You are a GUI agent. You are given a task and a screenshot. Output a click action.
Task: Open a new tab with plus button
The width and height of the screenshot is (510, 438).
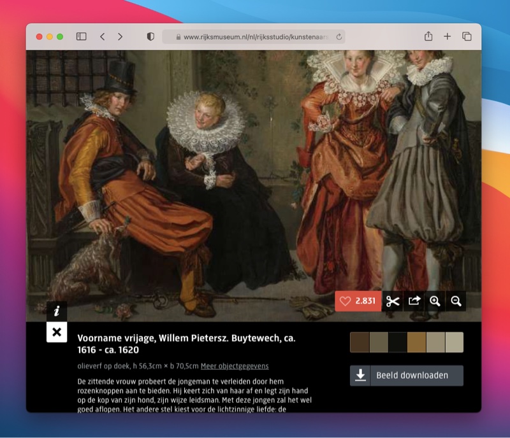tap(448, 36)
